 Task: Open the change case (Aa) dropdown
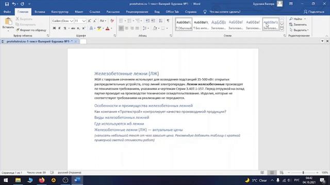tap(103, 21)
